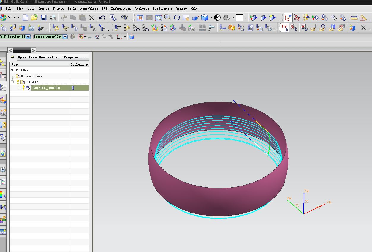Open the Entire Assembly scope dropdown
Screen dimensions: 372x252
coord(65,37)
